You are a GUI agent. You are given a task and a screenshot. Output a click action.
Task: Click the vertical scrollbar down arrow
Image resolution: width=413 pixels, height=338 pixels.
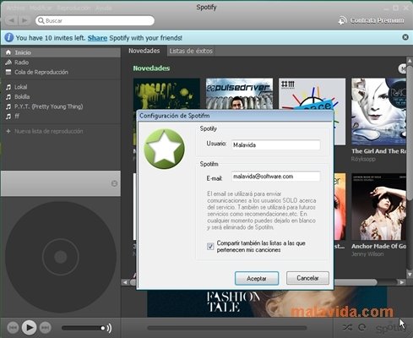(410, 274)
